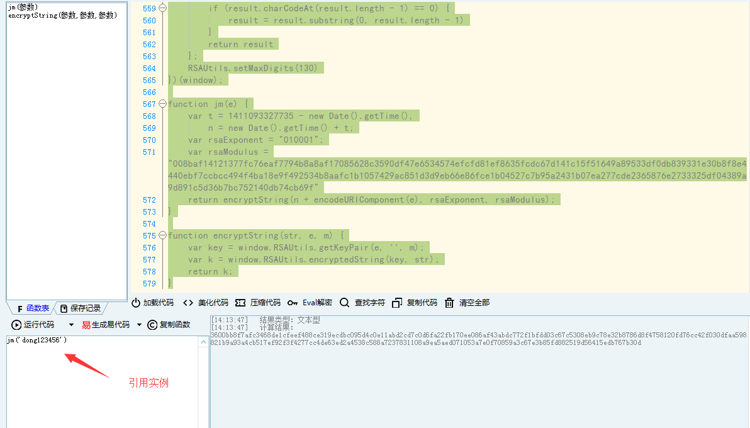
Task: Click the 复制代码 (copy code) icon
Action: [x=396, y=303]
